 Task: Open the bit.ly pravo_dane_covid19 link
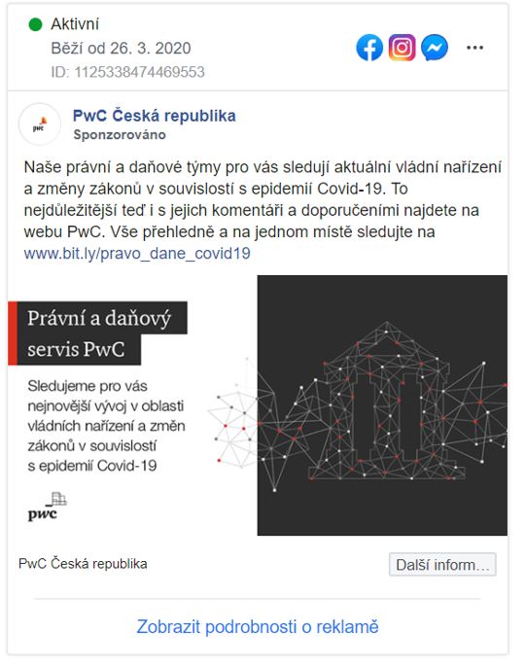pos(137,254)
